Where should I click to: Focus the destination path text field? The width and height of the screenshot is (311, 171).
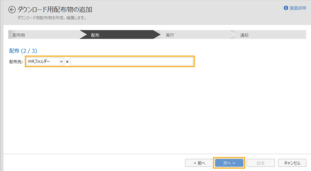[x=131, y=61]
